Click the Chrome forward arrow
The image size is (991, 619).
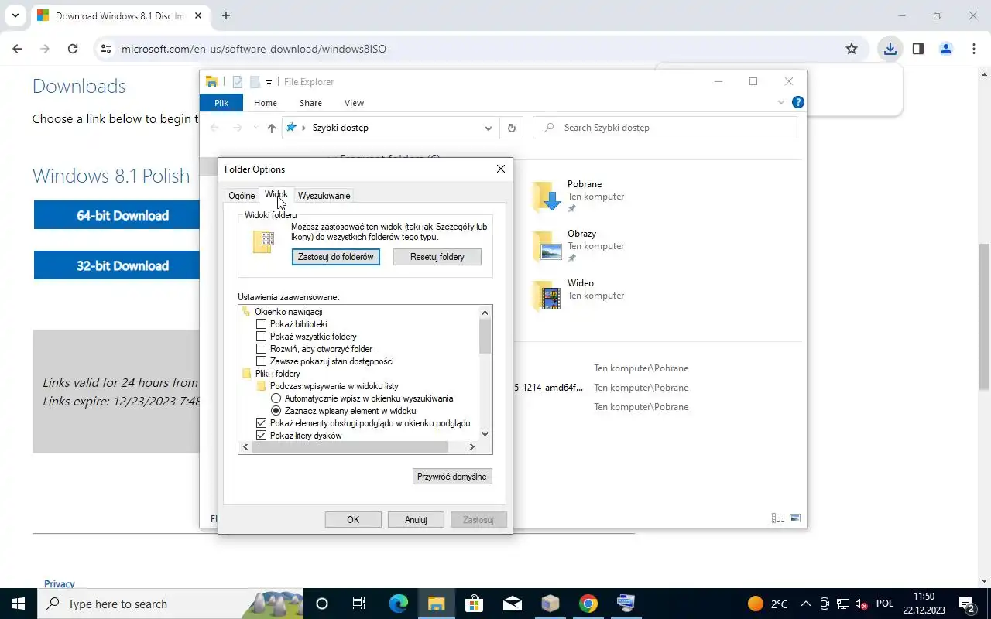(x=45, y=49)
